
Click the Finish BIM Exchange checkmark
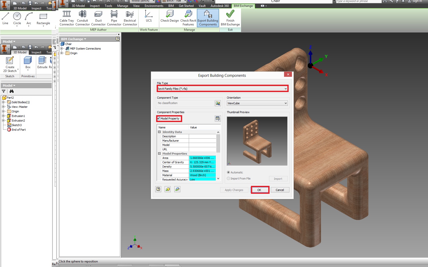pyautogui.click(x=230, y=18)
